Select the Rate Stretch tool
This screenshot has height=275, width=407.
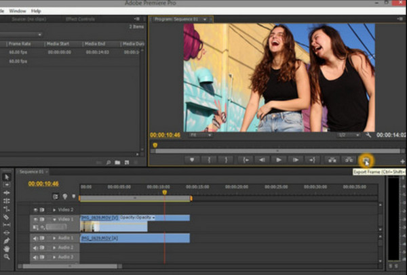click(7, 209)
